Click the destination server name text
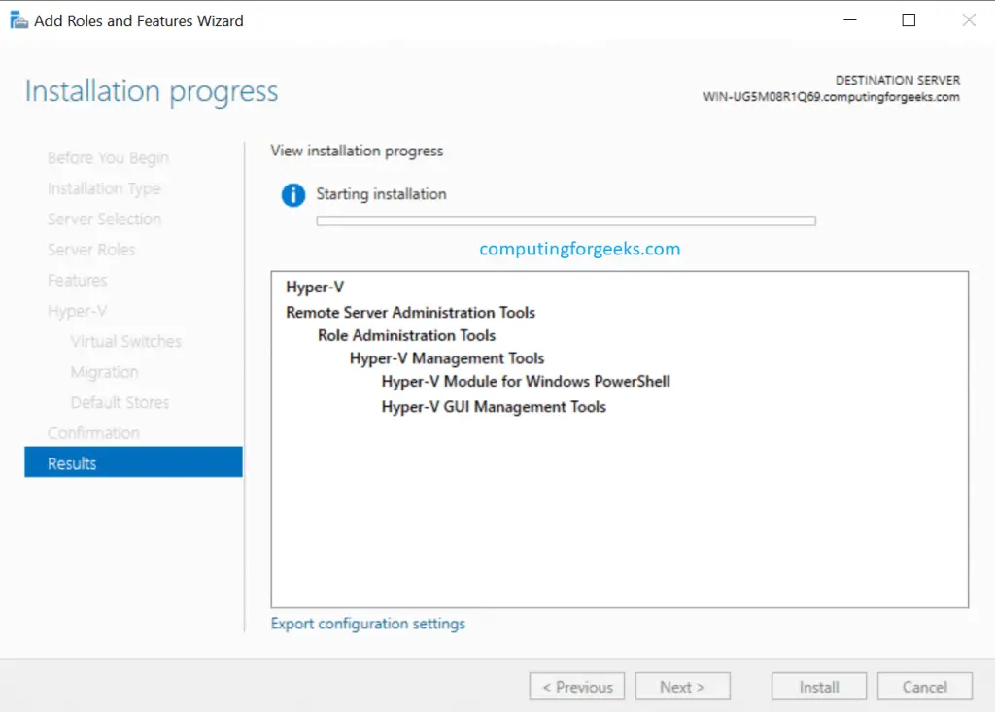 coord(831,97)
